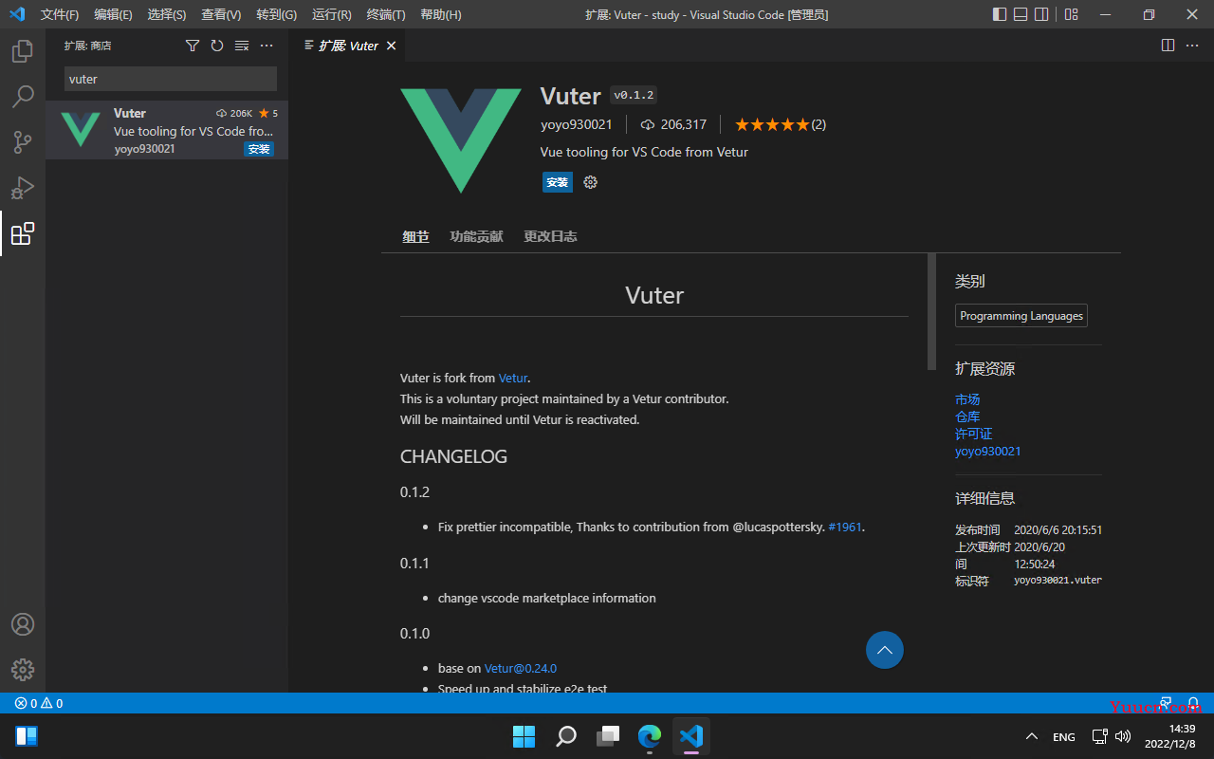Viewport: 1214px width, 759px height.
Task: Open the Manage gear in activity bar
Action: [23, 670]
